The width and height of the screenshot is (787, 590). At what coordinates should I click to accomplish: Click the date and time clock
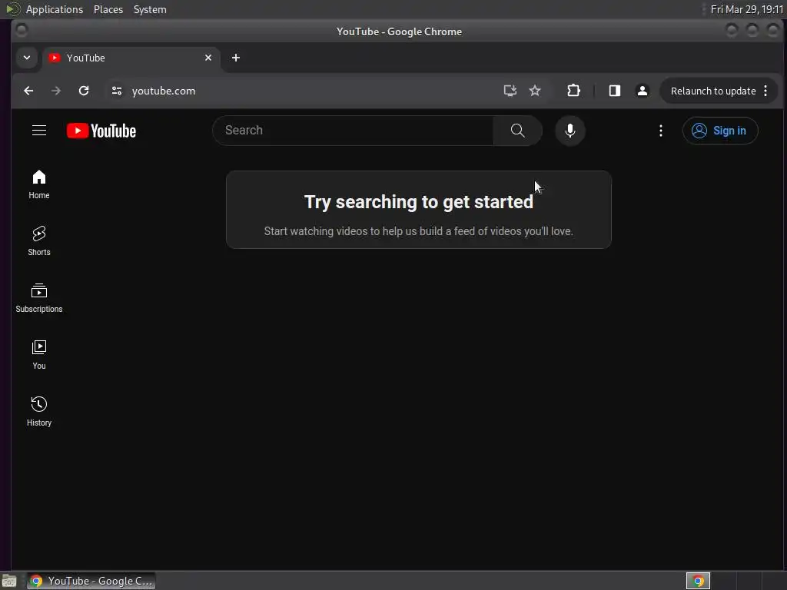coord(747,9)
